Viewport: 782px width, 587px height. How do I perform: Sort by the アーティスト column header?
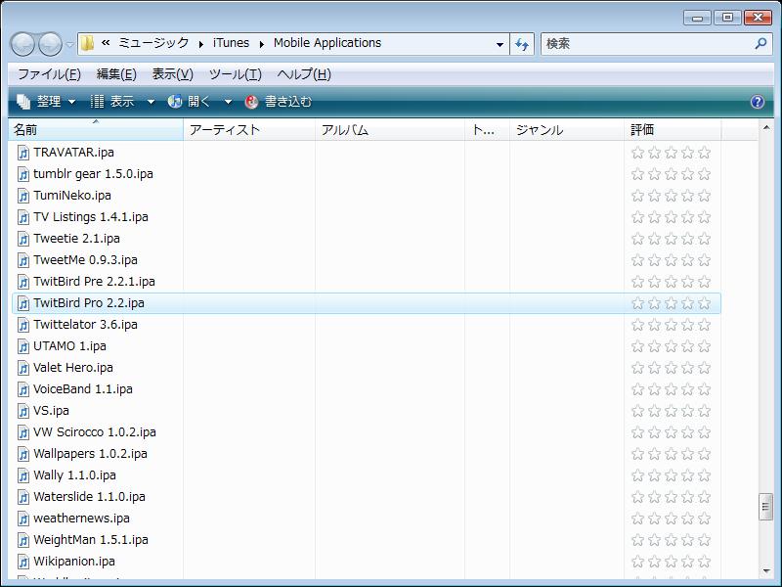[x=249, y=130]
